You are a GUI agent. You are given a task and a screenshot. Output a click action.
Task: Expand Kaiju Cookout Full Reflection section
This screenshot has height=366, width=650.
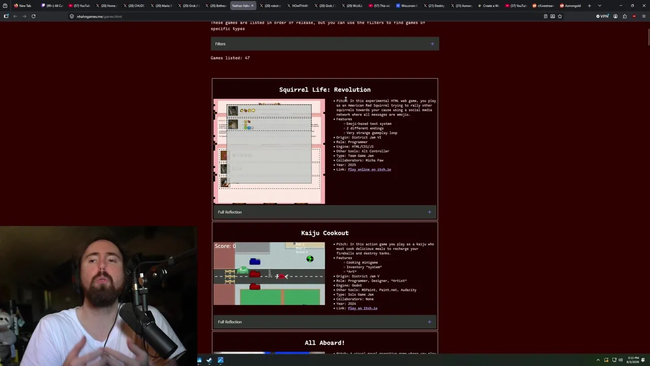(325, 322)
